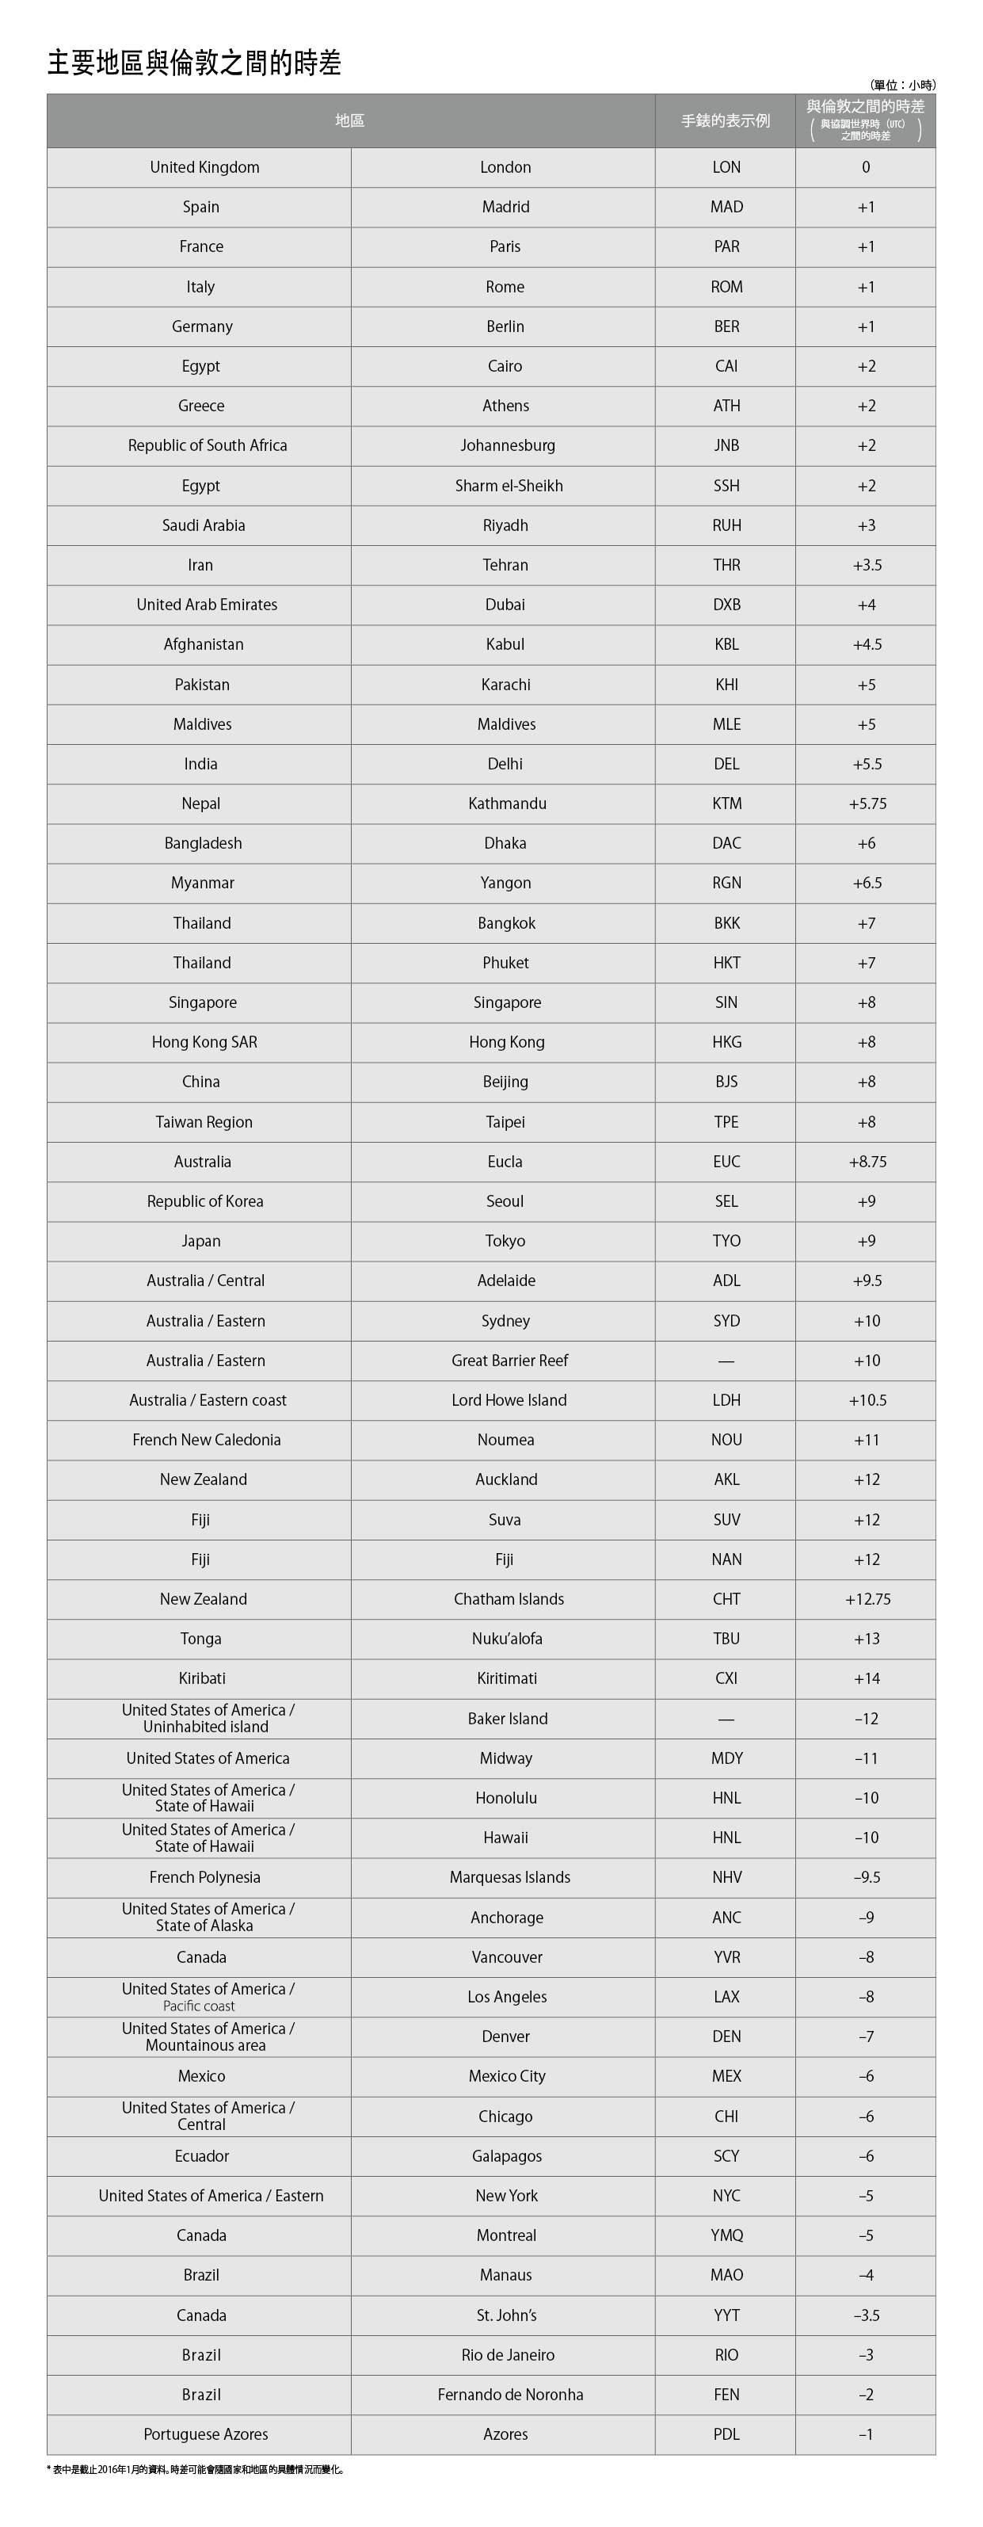Click the Great Barrier Reef cell
The width and height of the screenshot is (983, 2527).
coord(509,1360)
